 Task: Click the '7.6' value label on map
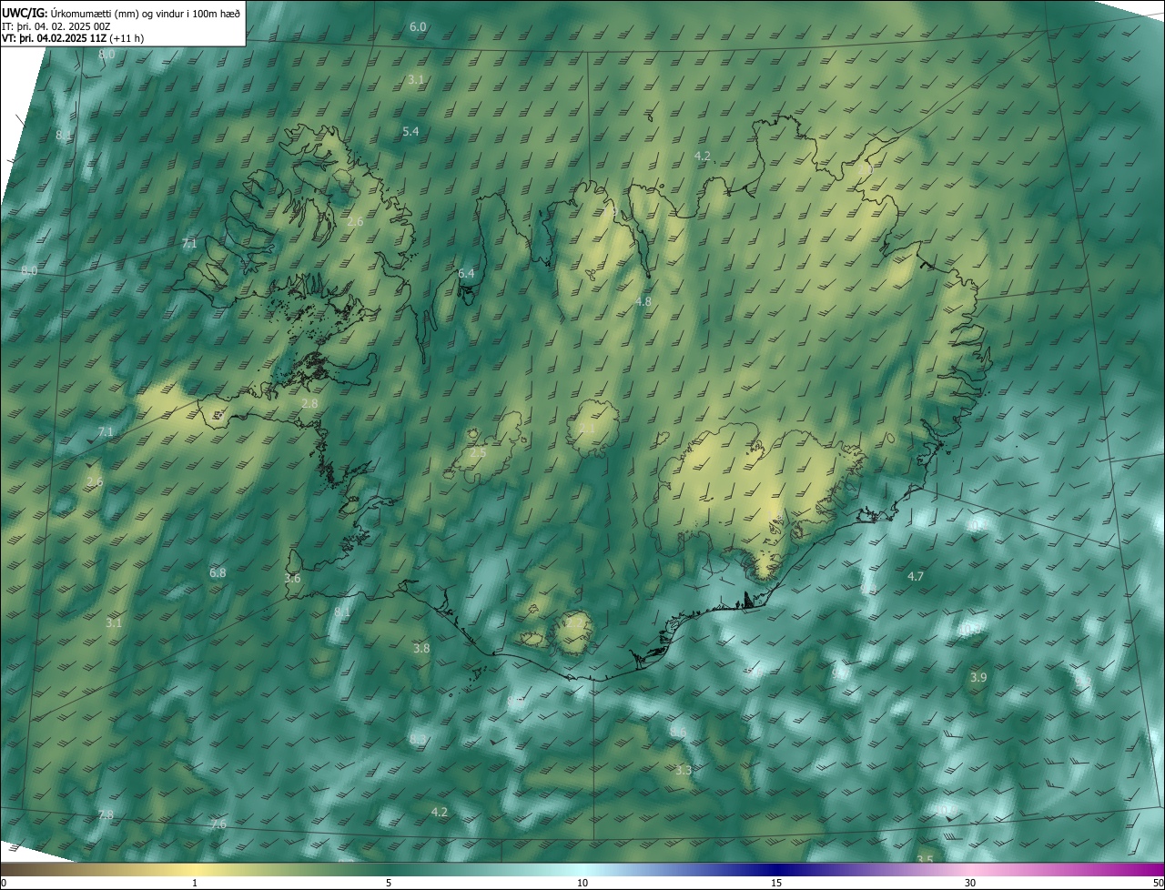[218, 824]
